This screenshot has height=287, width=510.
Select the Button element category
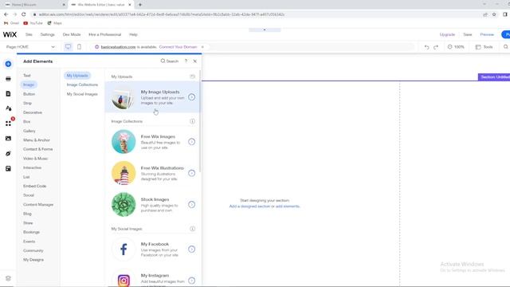(x=29, y=94)
